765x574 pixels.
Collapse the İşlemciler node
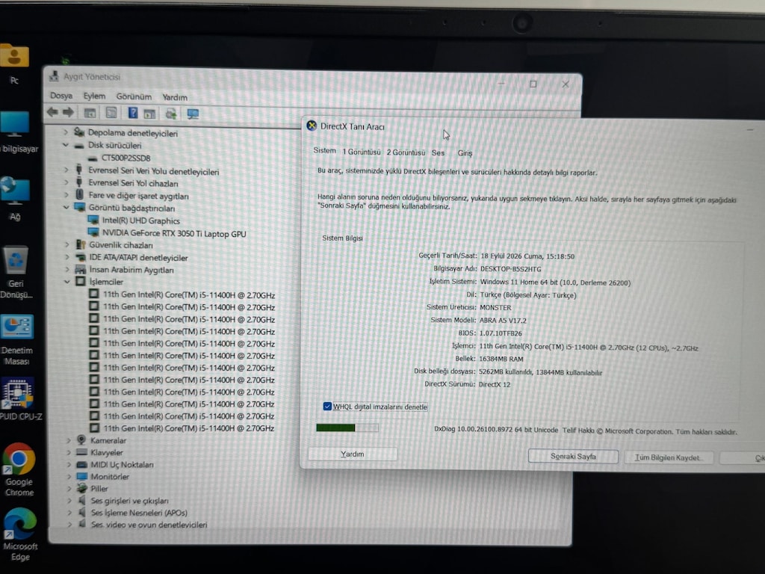point(67,282)
